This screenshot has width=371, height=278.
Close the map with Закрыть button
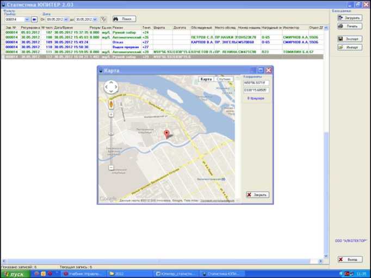(x=257, y=195)
